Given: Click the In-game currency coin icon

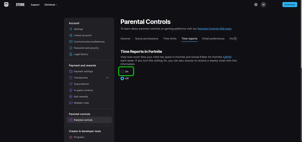Looking at the screenshot, I should coord(71,90).
